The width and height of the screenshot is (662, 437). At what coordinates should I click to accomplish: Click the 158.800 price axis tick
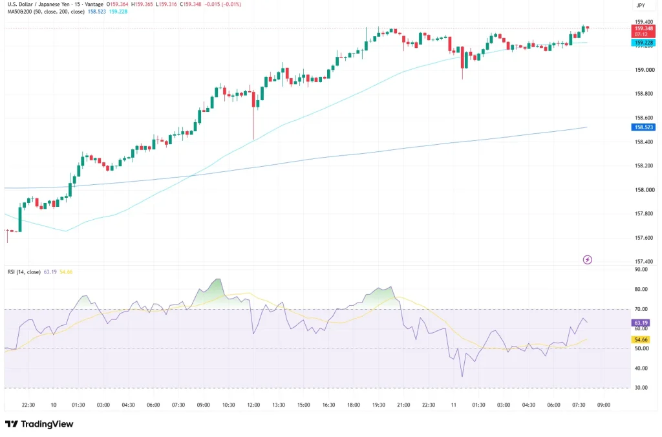[645, 94]
